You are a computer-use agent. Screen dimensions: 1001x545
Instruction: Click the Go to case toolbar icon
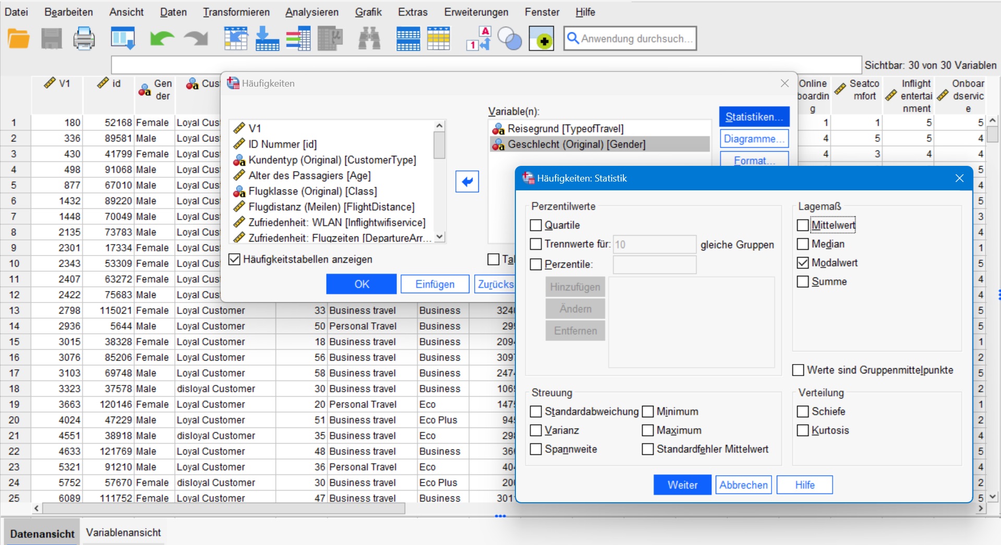[x=236, y=39]
